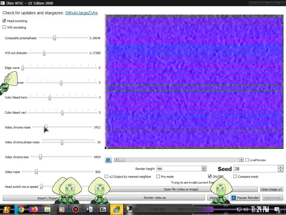Image resolution: width=286 pixels, height=215 pixels.
Task: Click the Pause Render button
Action: pos(245,198)
